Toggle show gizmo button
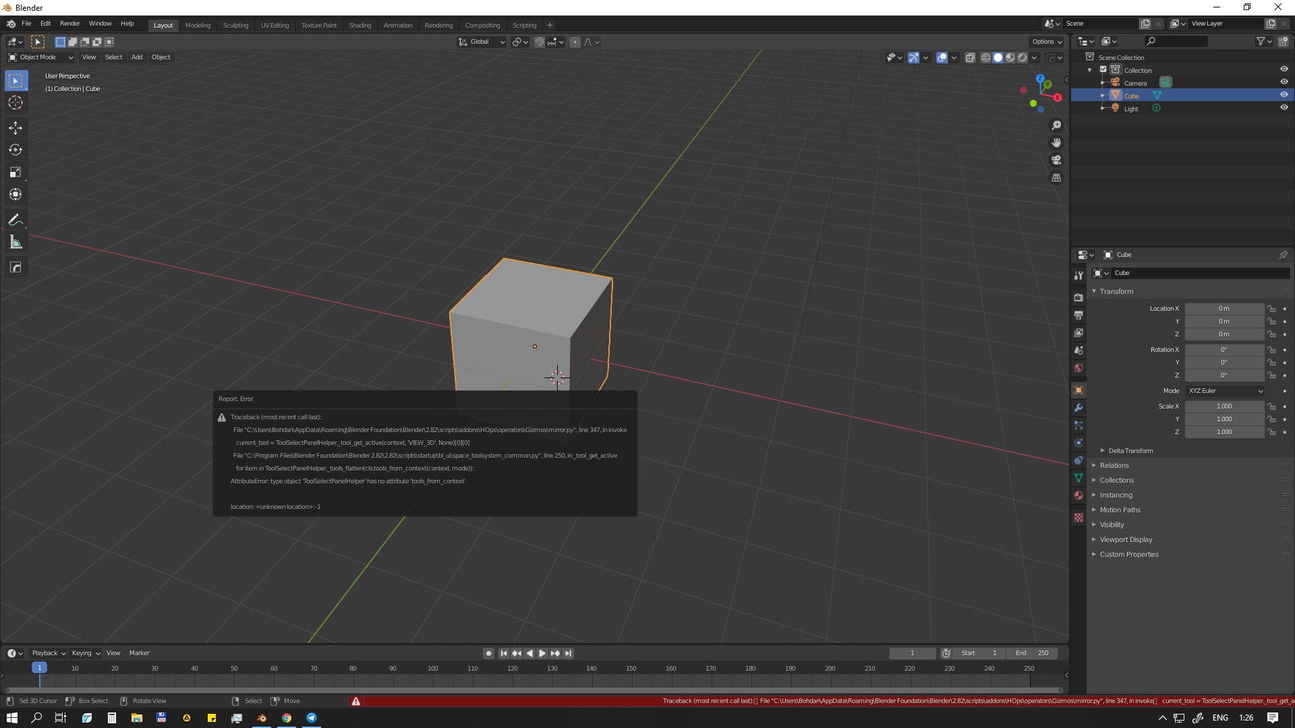The image size is (1295, 728). point(913,58)
